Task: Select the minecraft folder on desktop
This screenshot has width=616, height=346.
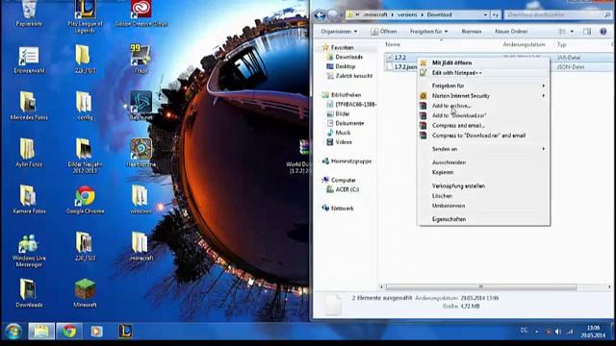Action: pos(141,246)
